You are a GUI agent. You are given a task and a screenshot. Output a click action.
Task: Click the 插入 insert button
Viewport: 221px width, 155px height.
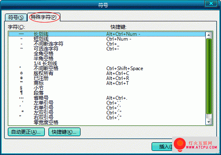tap(162, 147)
